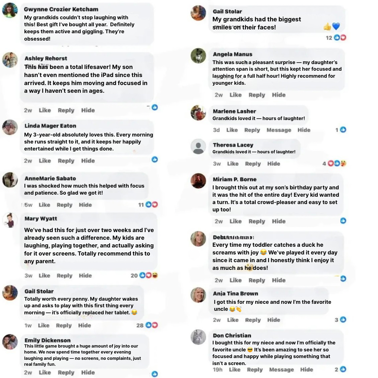Open Theresa Lacey's default avatar icon
The height and width of the screenshot is (378, 378).
click(x=198, y=146)
